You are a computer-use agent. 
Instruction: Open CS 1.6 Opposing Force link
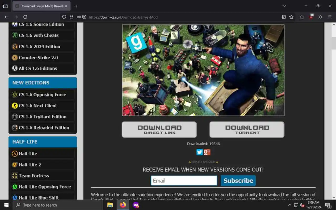(43, 94)
